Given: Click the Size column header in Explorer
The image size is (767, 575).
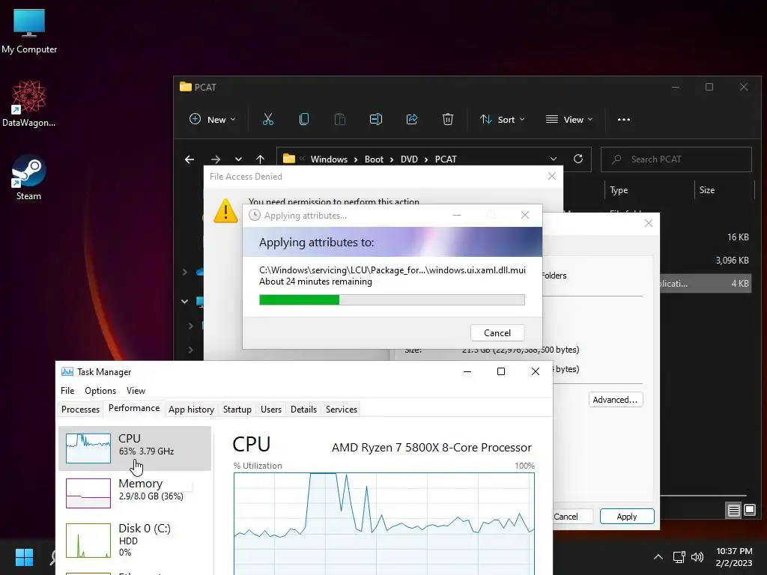Looking at the screenshot, I should pyautogui.click(x=724, y=190).
